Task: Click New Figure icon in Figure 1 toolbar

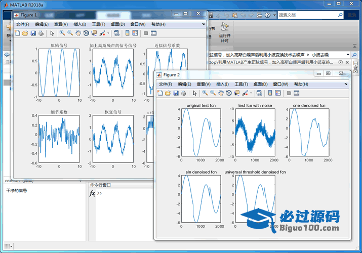Action: (17, 33)
